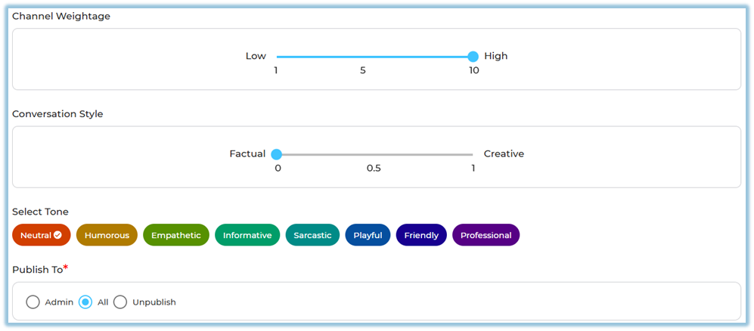Click the Conversation Style slider handle
The height and width of the screenshot is (331, 754).
[277, 154]
